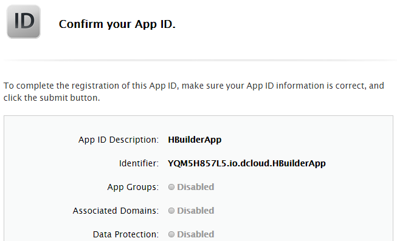Viewport: 397px width, 241px height.
Task: Select the Data Protection Disabled status text
Action: pos(196,234)
